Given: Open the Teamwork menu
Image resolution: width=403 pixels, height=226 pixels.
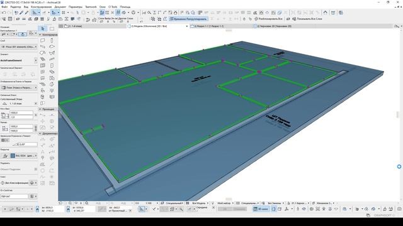Looking at the screenshot, I should click(x=91, y=7).
